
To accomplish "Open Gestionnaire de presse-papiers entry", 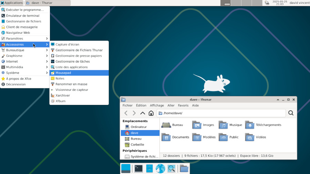I will pos(79,56).
